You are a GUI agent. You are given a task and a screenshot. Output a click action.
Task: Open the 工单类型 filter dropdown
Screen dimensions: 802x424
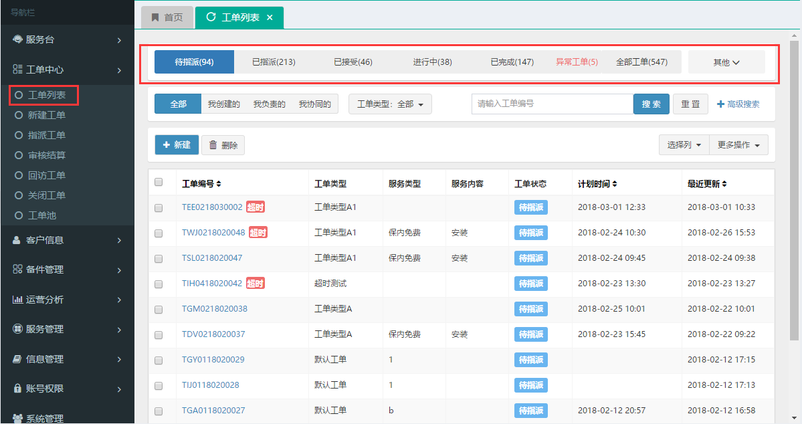click(x=390, y=104)
